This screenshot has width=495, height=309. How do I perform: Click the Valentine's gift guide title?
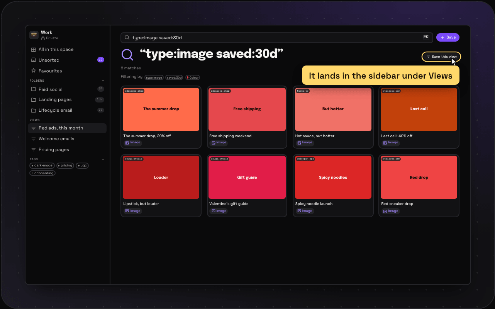(229, 204)
